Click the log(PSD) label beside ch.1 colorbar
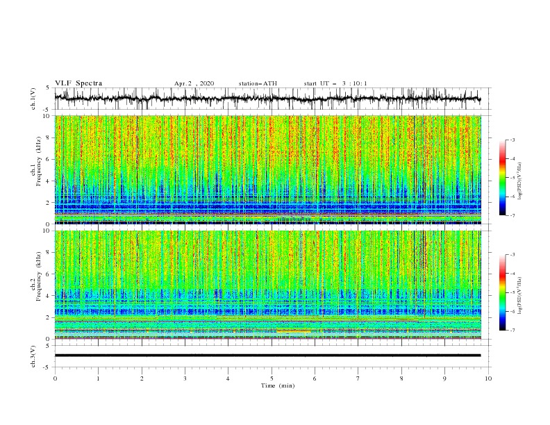550x425 pixels. 519,181
